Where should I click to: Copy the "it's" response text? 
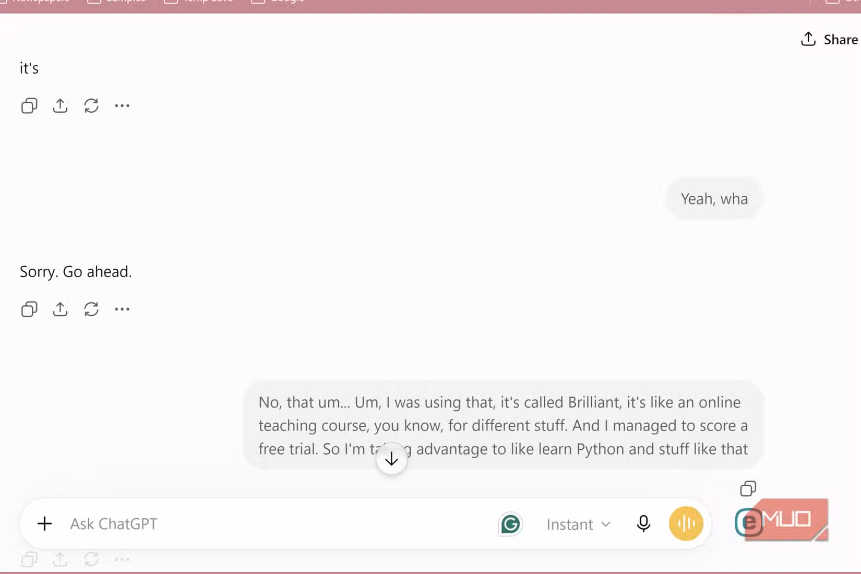(29, 106)
